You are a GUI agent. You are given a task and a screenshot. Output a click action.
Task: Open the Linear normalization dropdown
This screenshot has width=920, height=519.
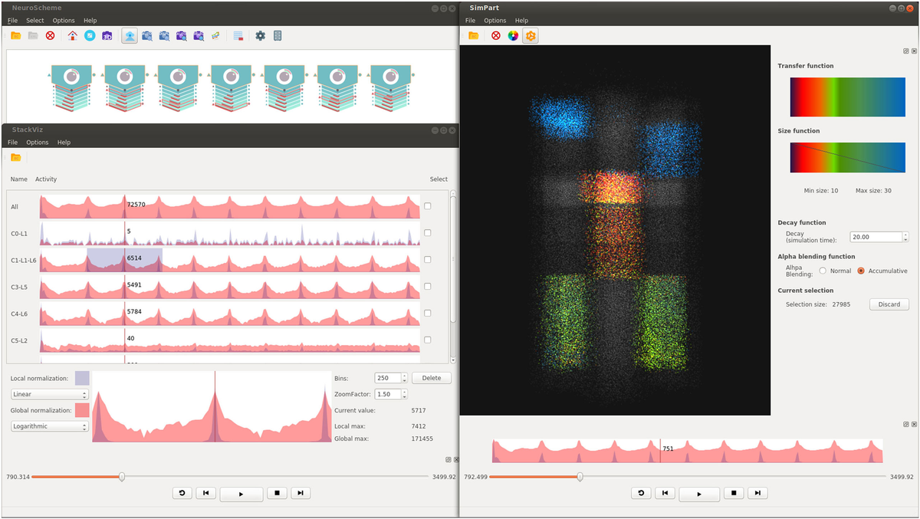click(x=49, y=394)
